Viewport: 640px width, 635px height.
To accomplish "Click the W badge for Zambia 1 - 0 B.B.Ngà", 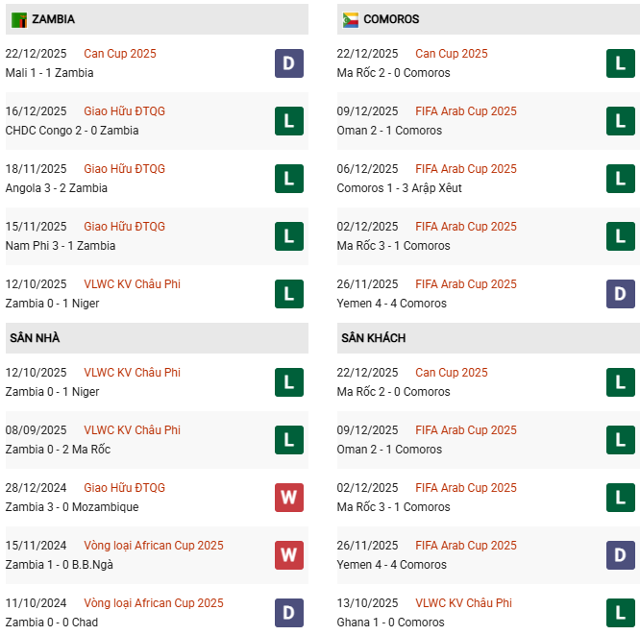I will click(x=289, y=555).
